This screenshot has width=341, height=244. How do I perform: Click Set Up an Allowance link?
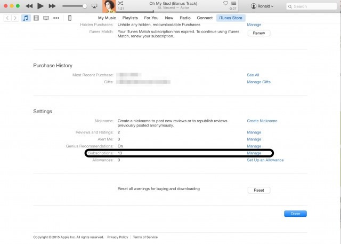[265, 160]
